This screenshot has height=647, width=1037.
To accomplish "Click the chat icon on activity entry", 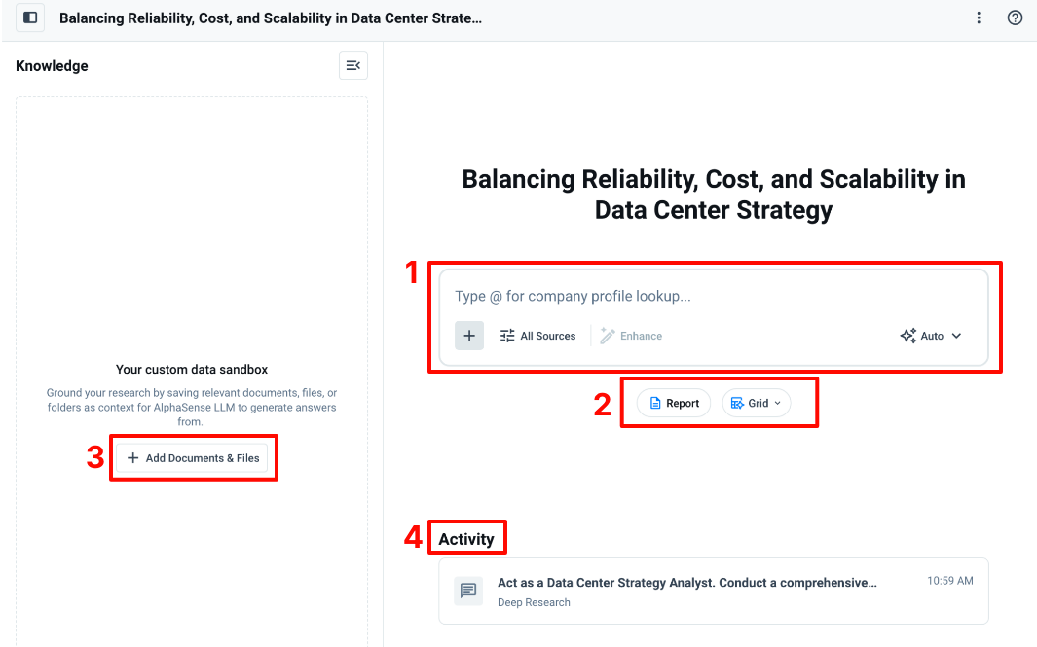I will point(468,591).
